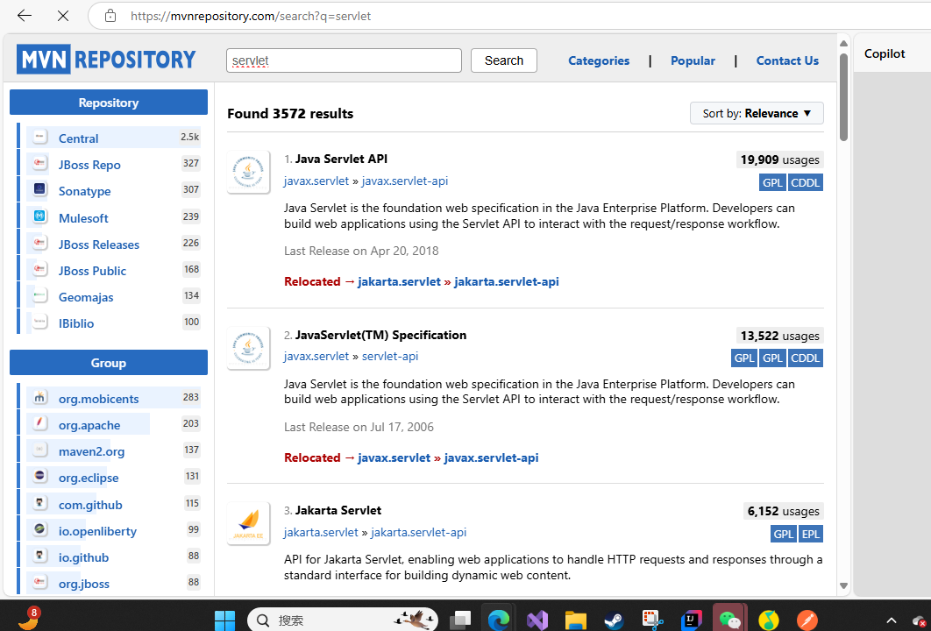The height and width of the screenshot is (631, 931).
Task: Follow jakarta.servlet-api relocated link in first result
Action: [x=507, y=281]
